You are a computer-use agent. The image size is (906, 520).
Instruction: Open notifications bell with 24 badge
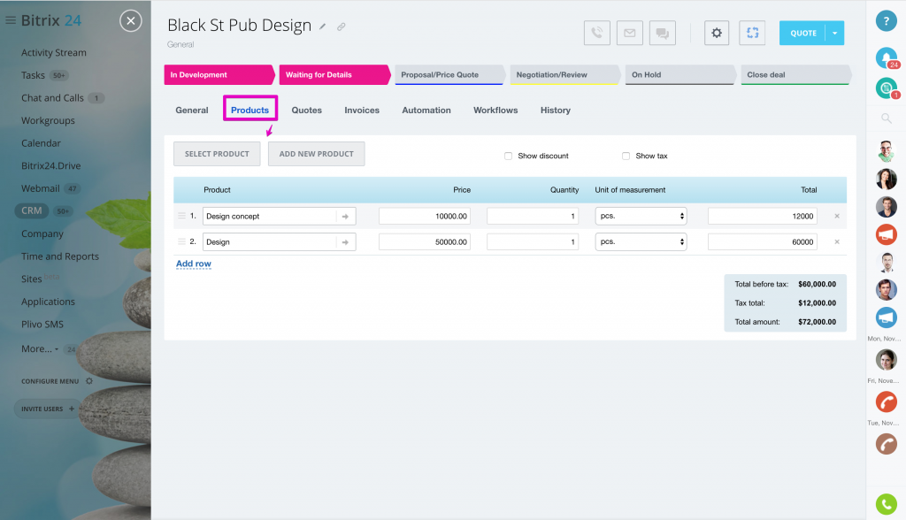tap(887, 57)
